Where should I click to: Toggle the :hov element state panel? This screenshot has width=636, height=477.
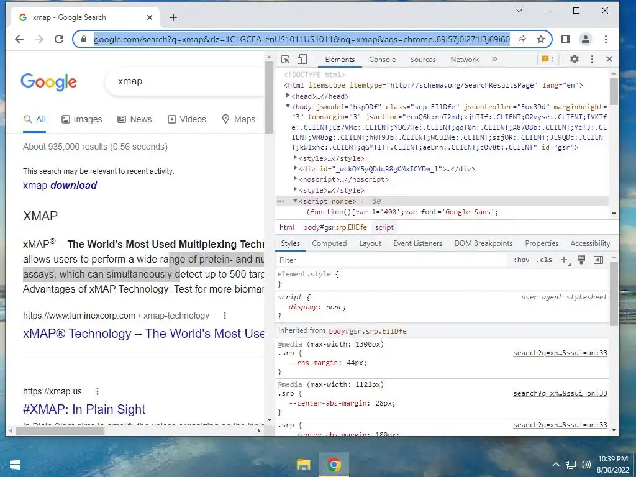[x=522, y=260]
